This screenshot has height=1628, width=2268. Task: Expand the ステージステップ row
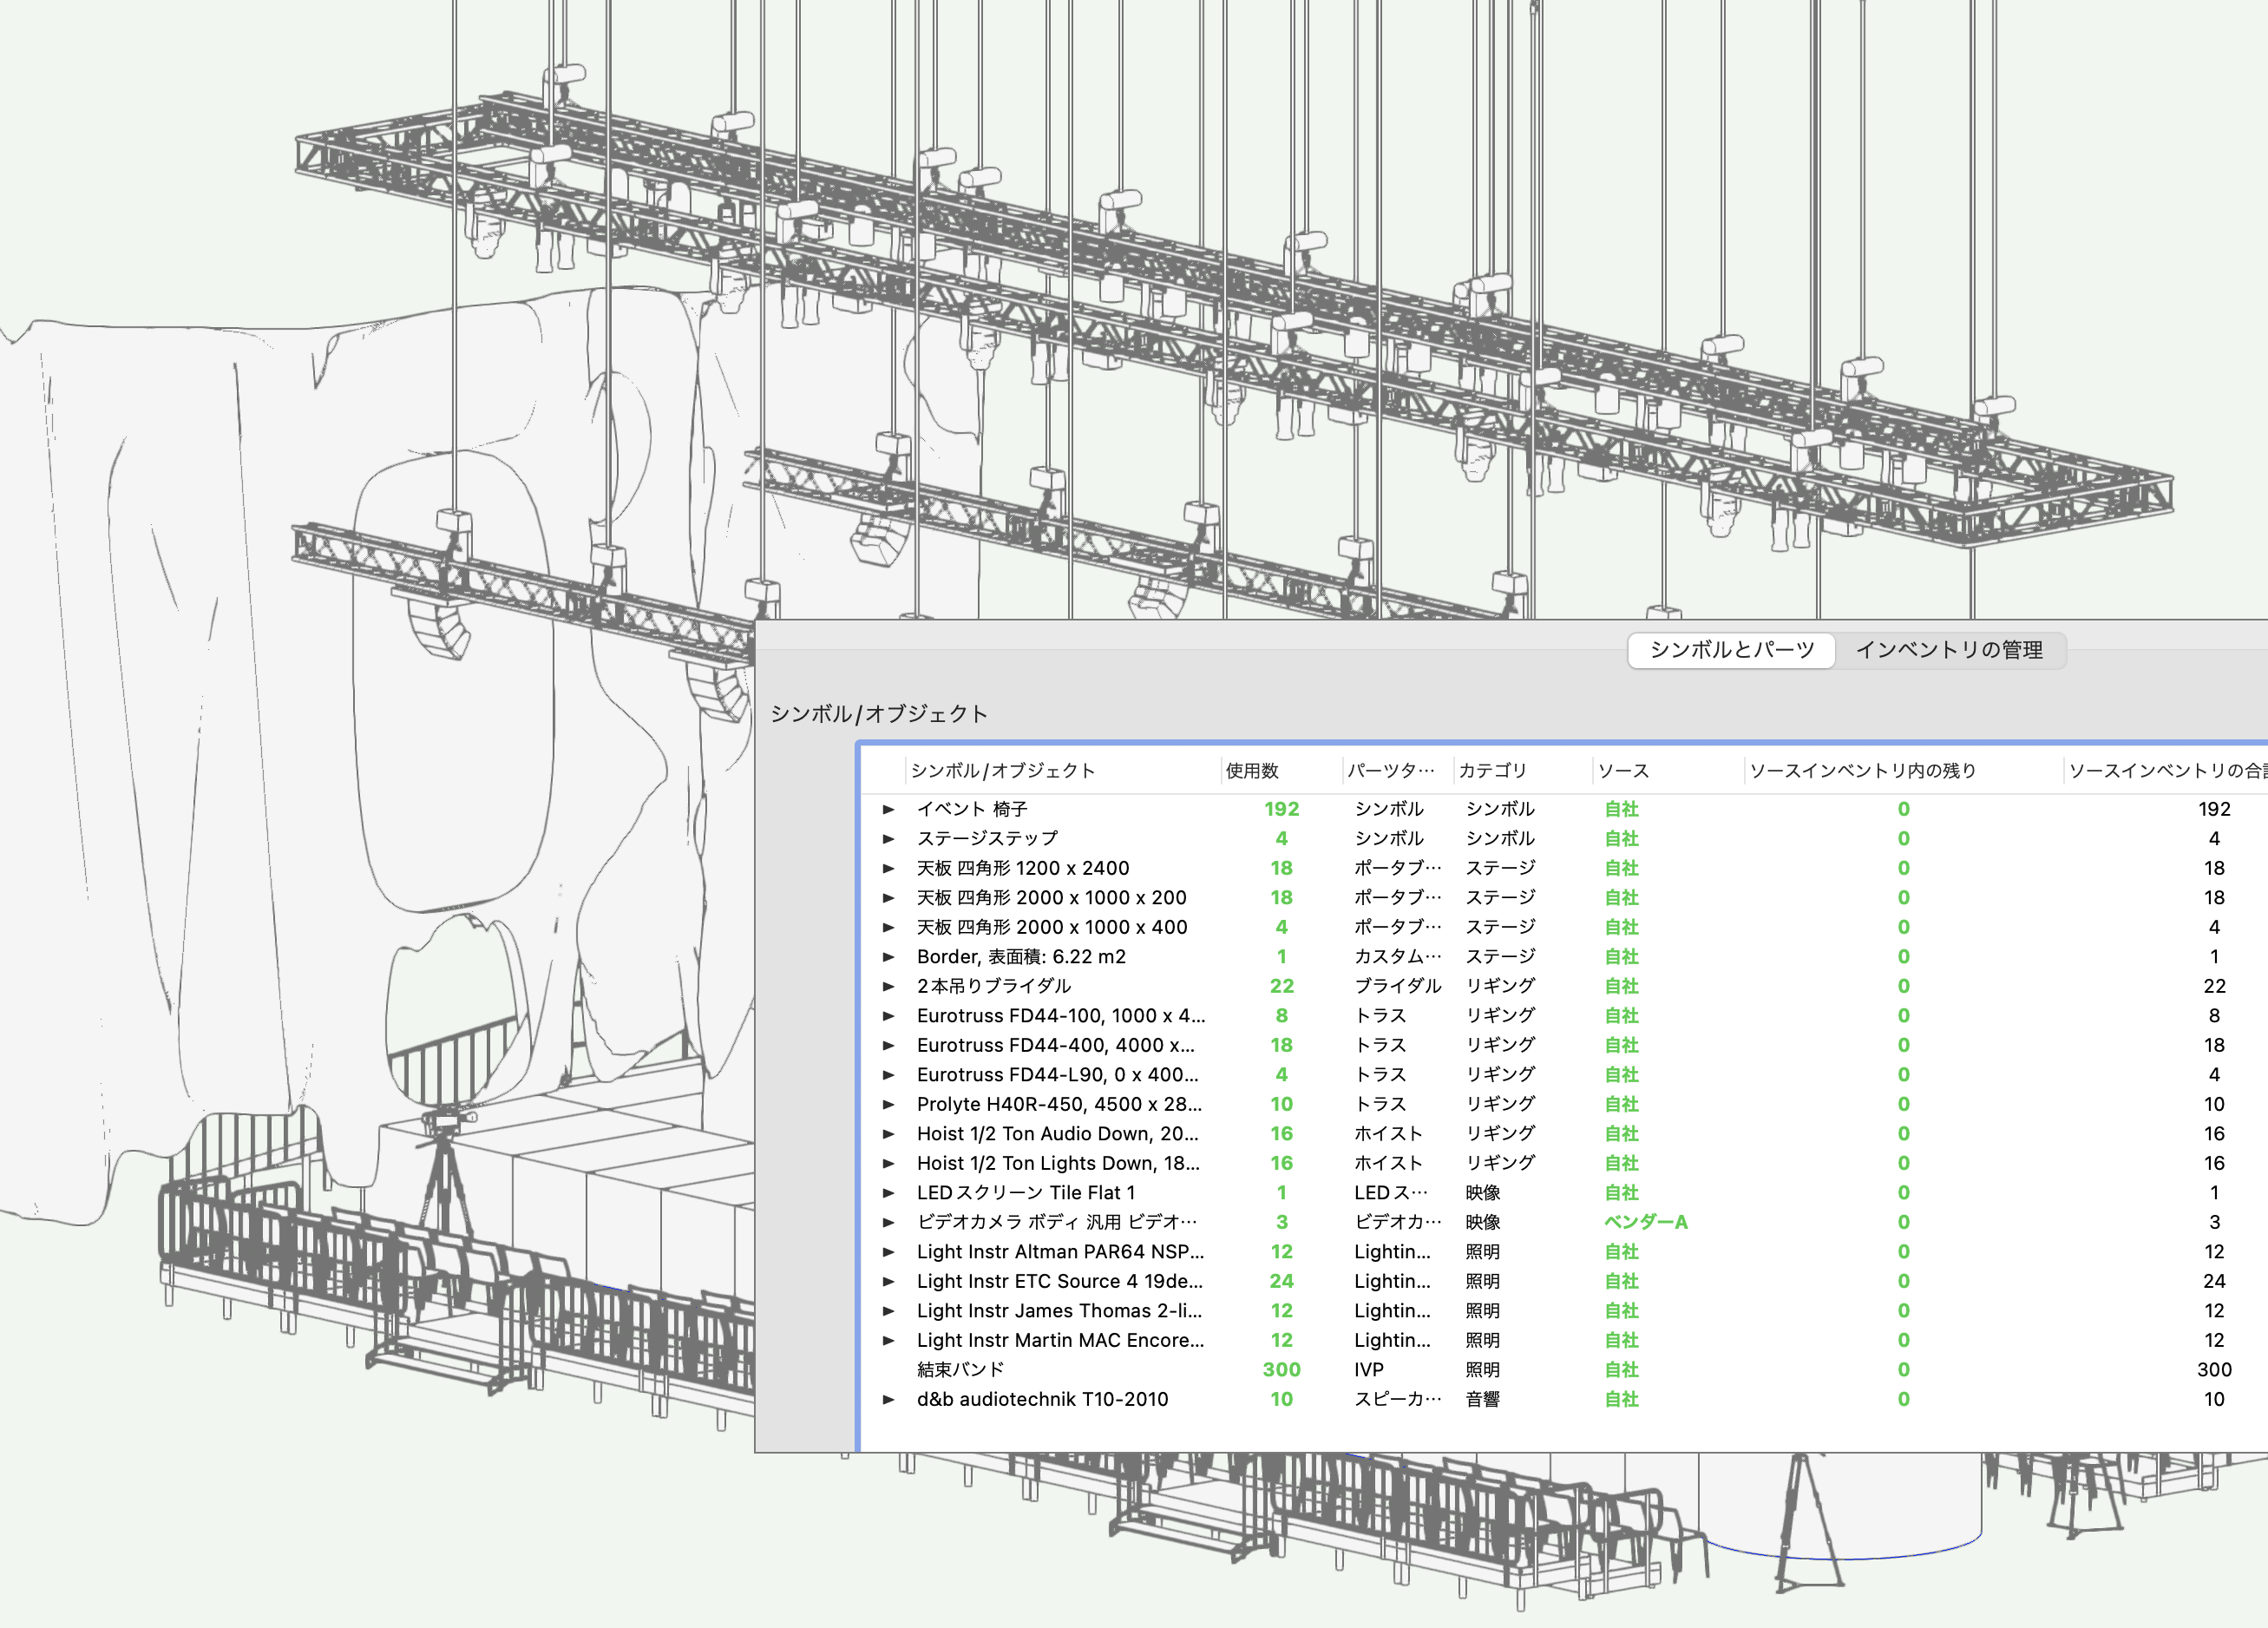(x=889, y=838)
